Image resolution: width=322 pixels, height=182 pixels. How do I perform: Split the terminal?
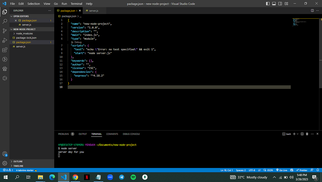(302, 134)
